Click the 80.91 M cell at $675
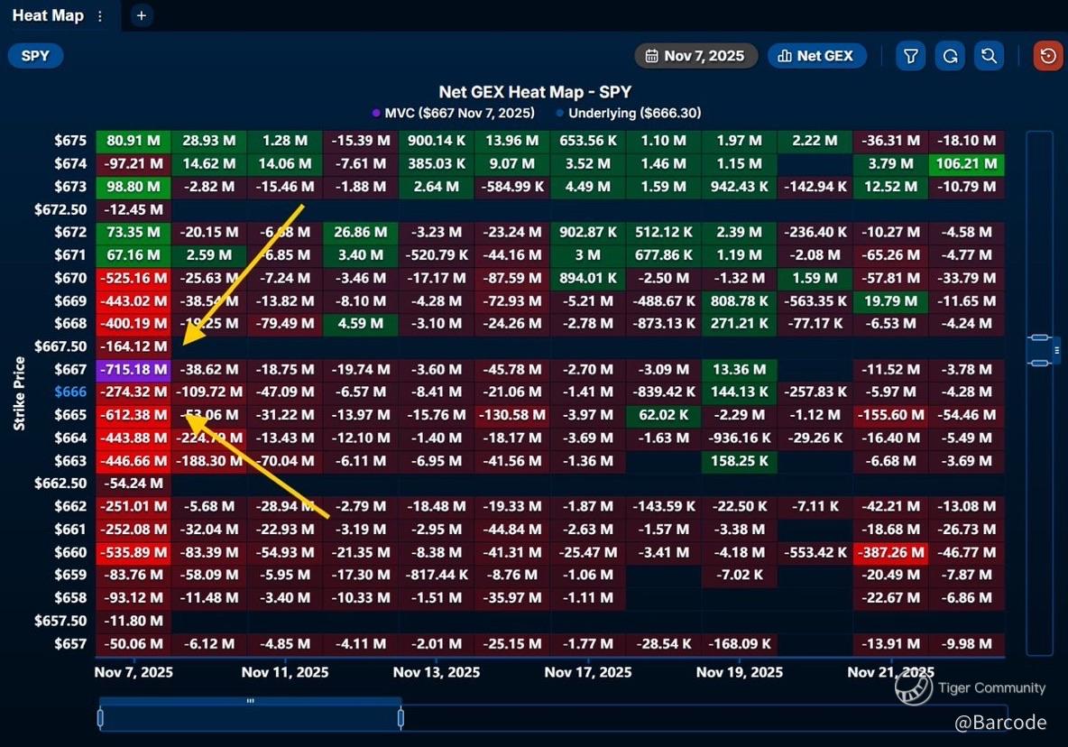 click(x=133, y=140)
